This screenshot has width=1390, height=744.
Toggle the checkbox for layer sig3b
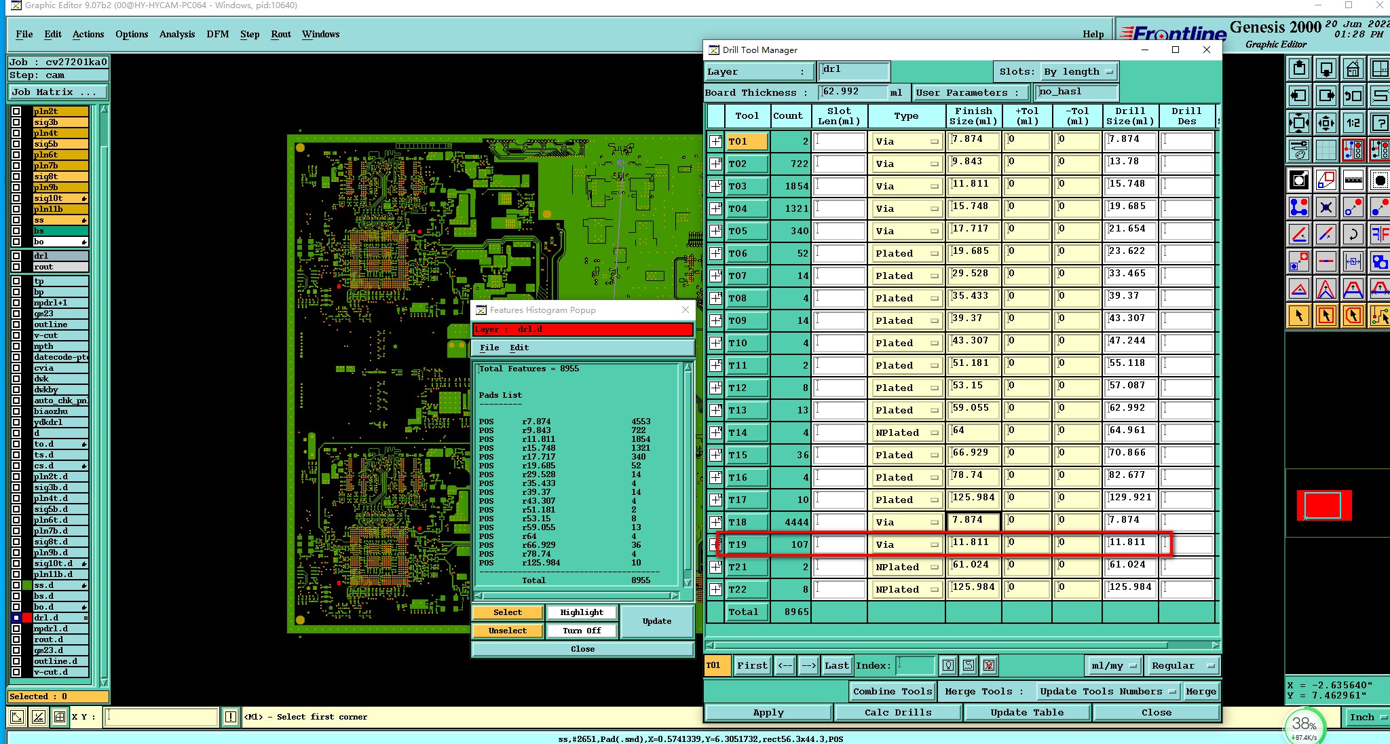[x=16, y=122]
